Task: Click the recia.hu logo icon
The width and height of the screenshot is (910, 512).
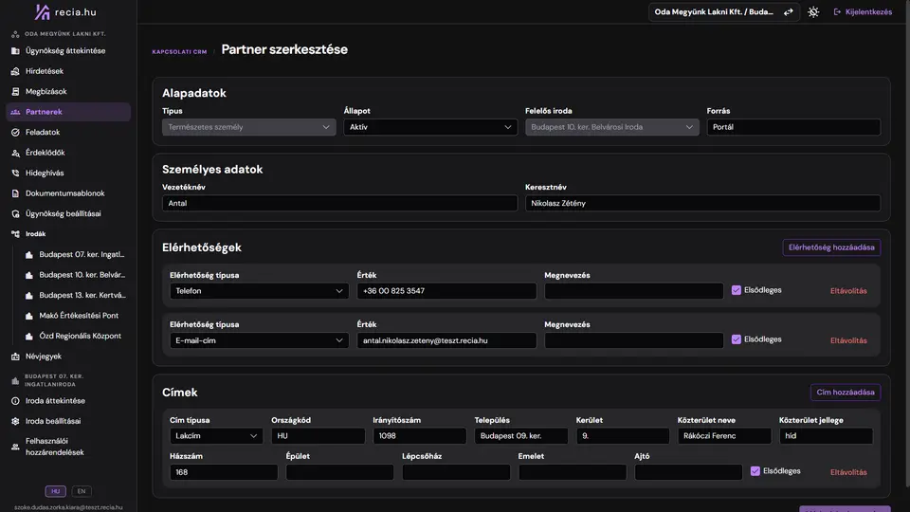Action: pyautogui.click(x=43, y=11)
